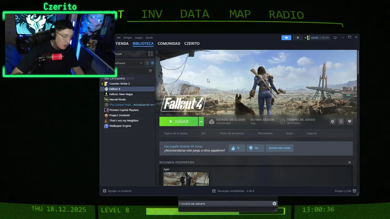Toggle the ready-to-play filter icon
The image size is (390, 219).
pos(153,63)
